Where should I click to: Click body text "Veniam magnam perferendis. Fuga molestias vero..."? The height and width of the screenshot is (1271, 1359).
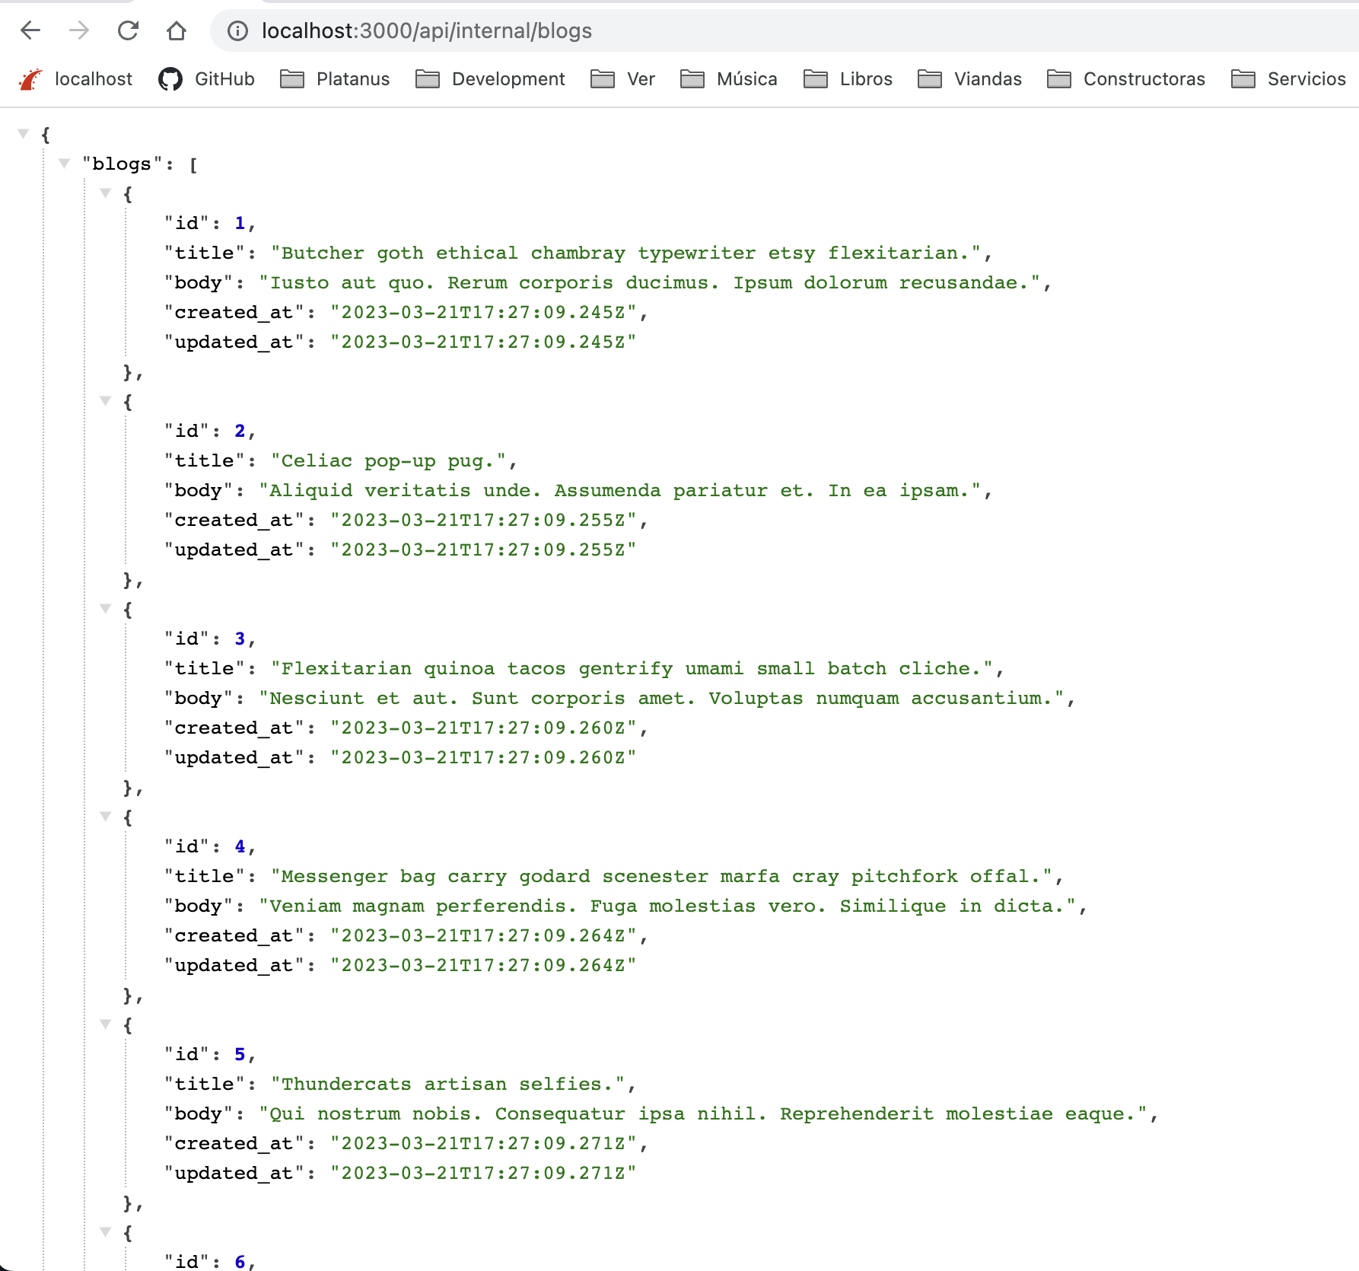[x=668, y=906]
